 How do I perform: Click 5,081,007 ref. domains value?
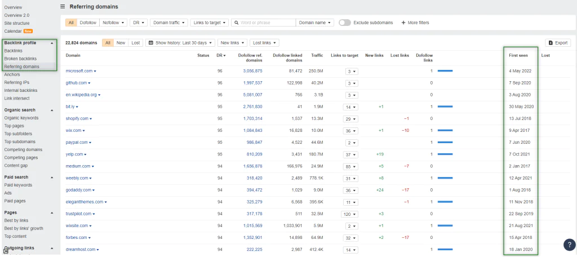click(x=252, y=95)
